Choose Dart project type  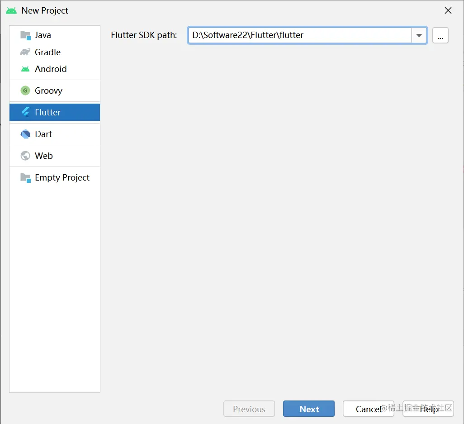click(55, 134)
